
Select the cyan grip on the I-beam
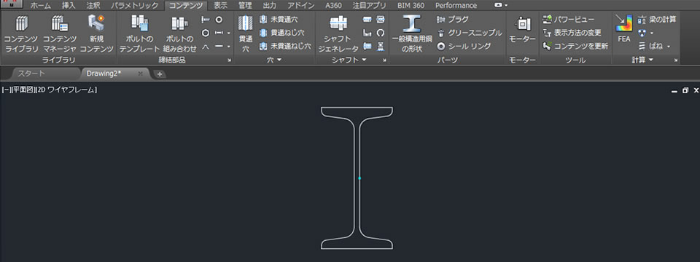359,178
